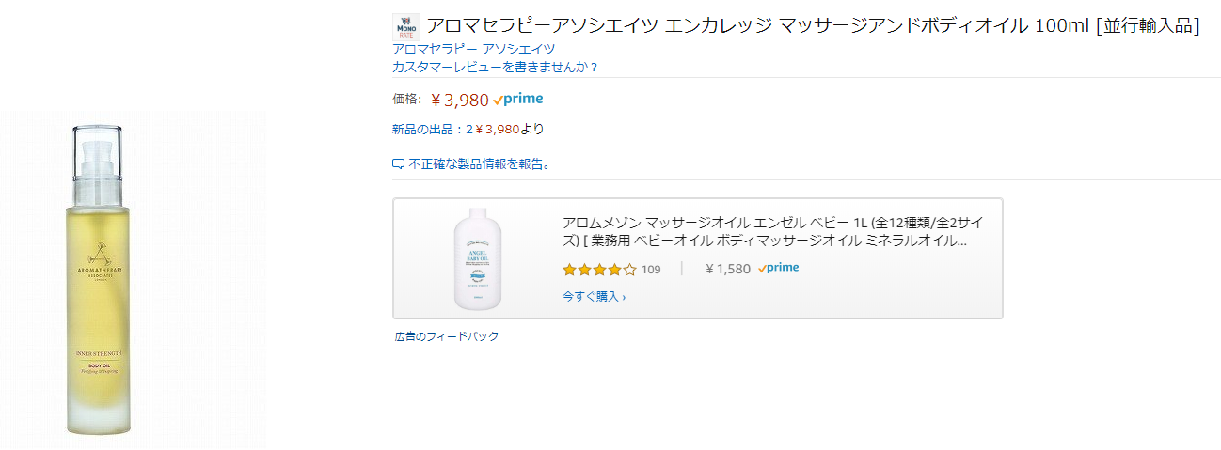Click the main body oil bottle image

pos(97,280)
